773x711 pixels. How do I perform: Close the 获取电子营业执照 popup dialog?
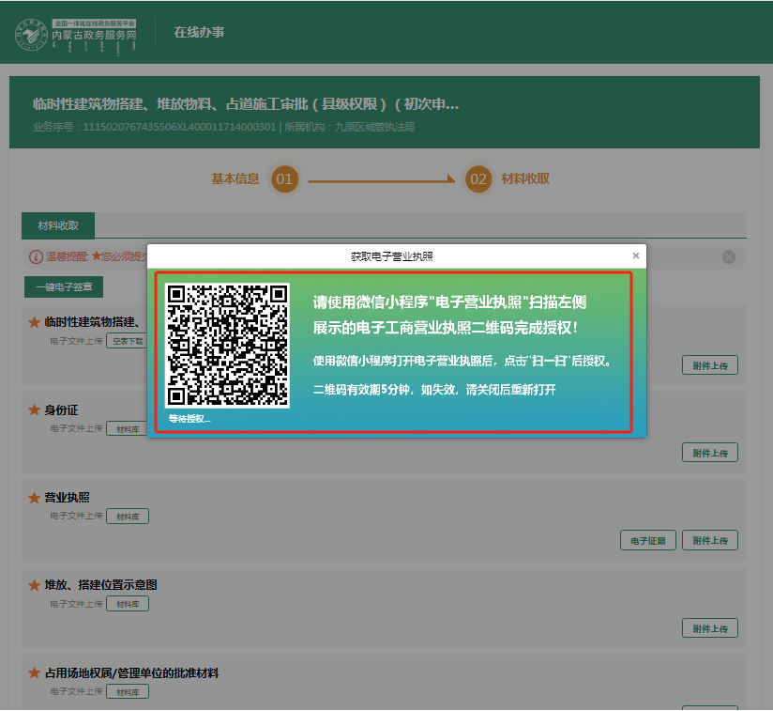click(x=635, y=255)
